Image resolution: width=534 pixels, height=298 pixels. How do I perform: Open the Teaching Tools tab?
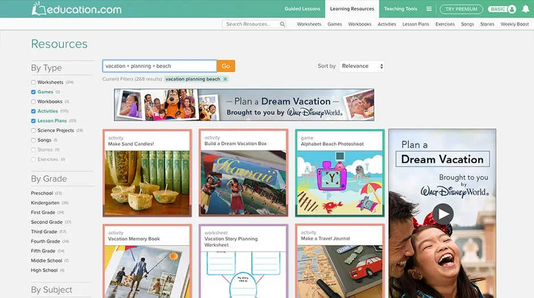(401, 9)
